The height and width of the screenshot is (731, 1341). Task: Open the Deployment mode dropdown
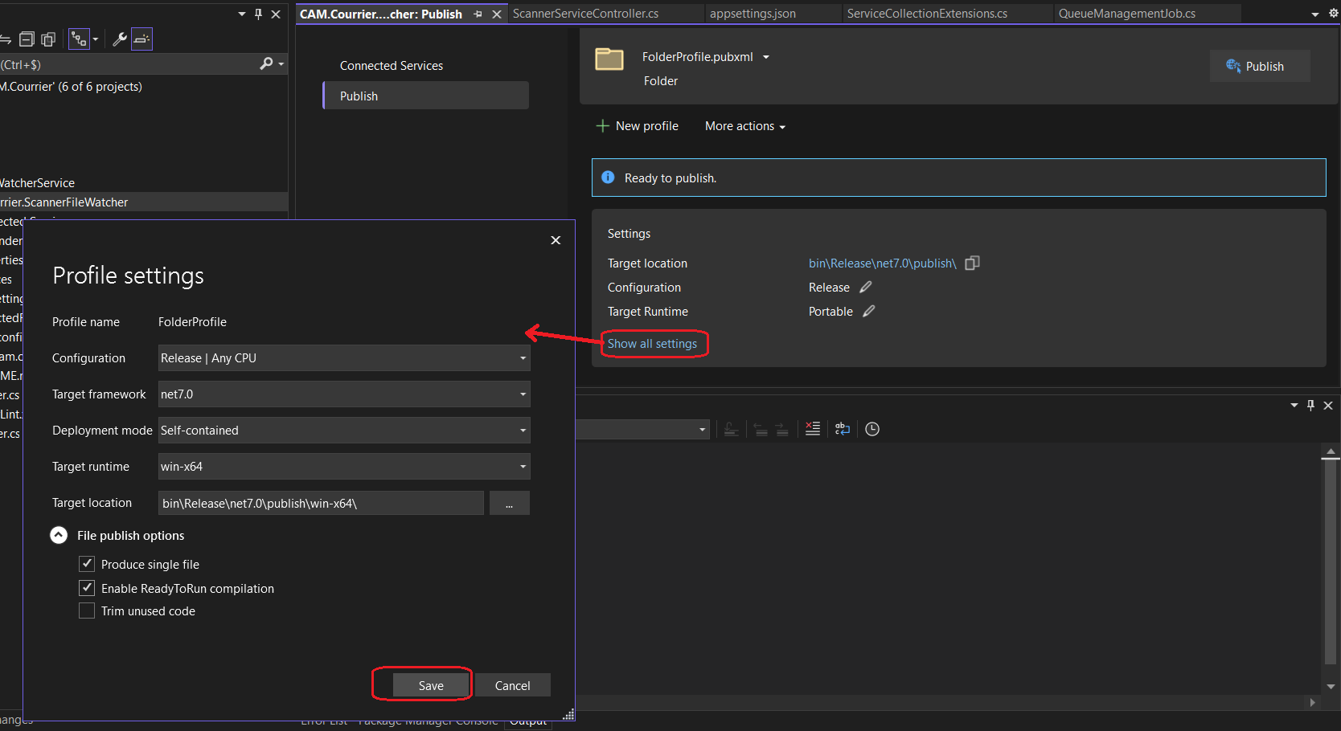[x=344, y=431]
